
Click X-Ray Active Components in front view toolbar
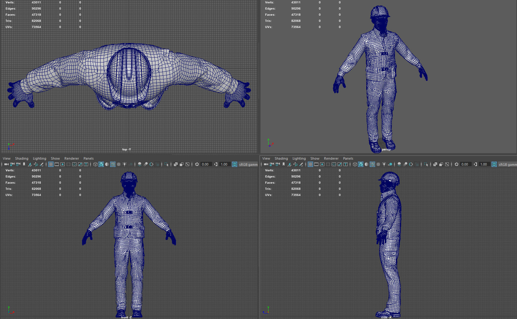point(182,164)
